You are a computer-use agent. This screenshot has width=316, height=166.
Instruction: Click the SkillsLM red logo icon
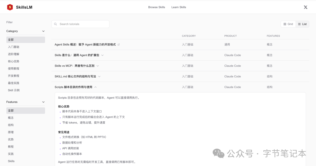[x=10, y=7]
